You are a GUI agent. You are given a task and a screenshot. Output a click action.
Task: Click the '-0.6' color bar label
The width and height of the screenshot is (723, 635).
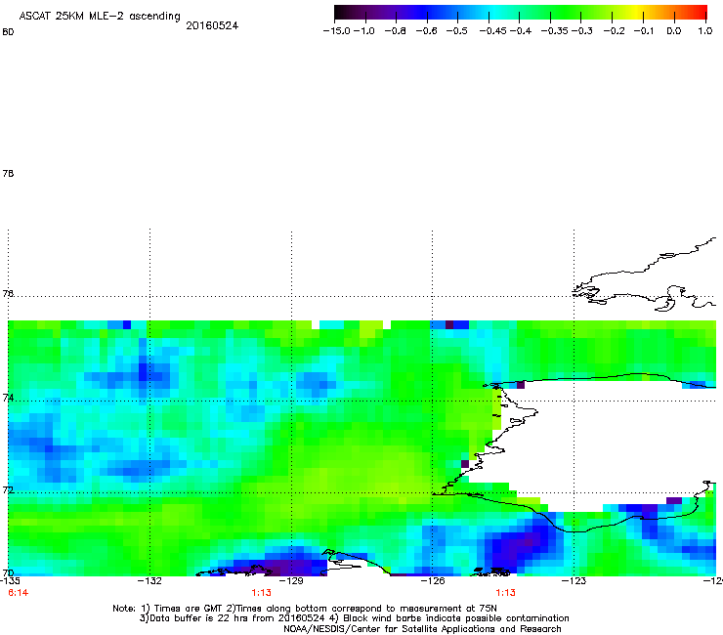[427, 31]
